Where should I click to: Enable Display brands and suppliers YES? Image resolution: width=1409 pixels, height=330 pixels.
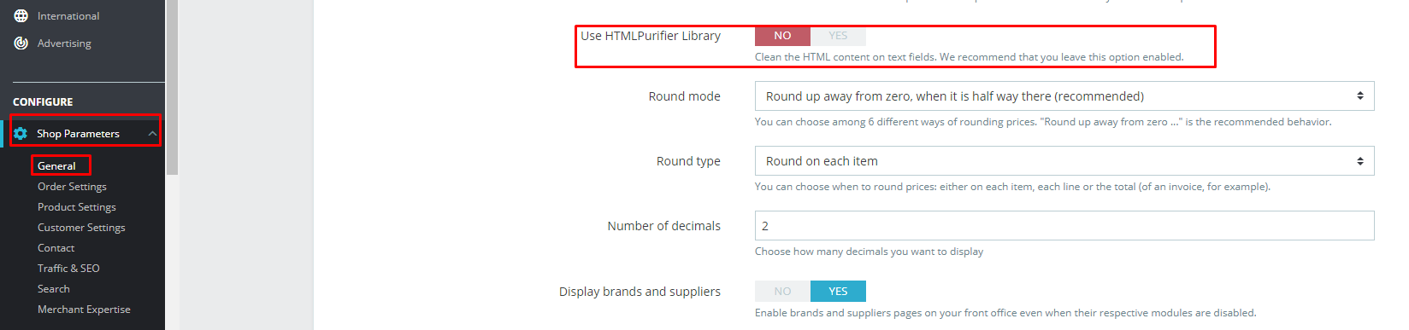click(838, 292)
